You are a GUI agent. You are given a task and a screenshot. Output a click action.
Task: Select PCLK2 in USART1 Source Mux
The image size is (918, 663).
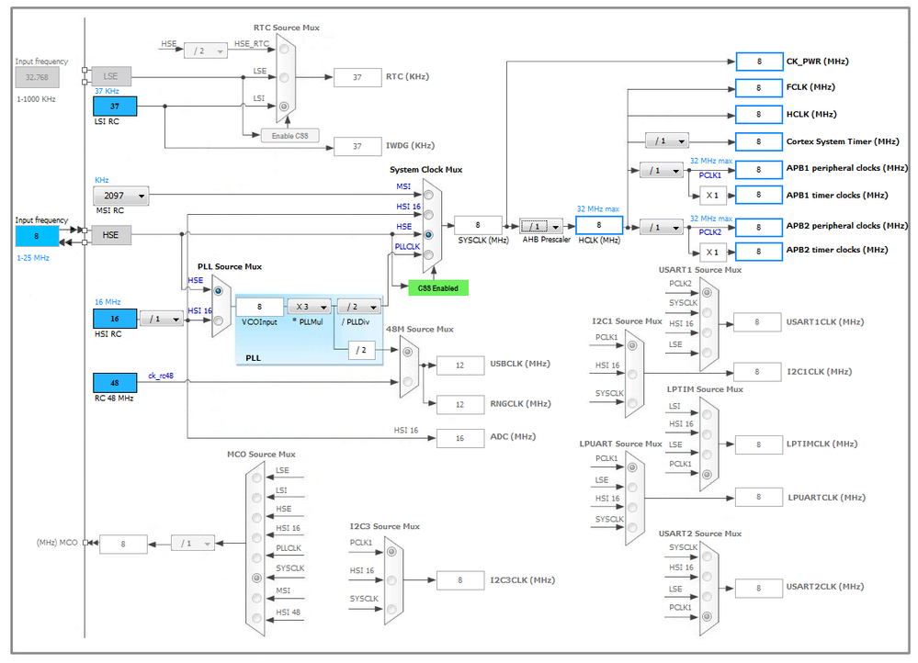pos(708,293)
